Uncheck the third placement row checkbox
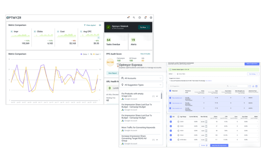 (170, 108)
